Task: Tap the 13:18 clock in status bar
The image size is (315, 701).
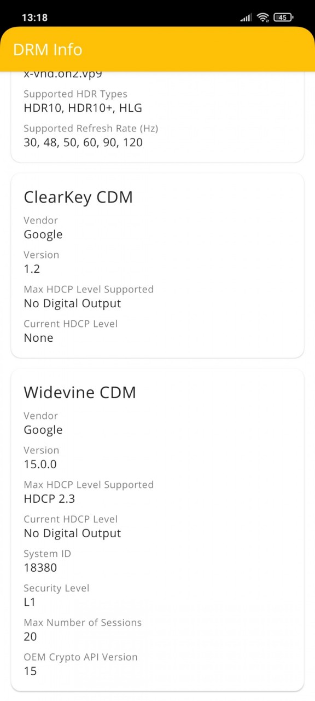Action: [x=34, y=18]
